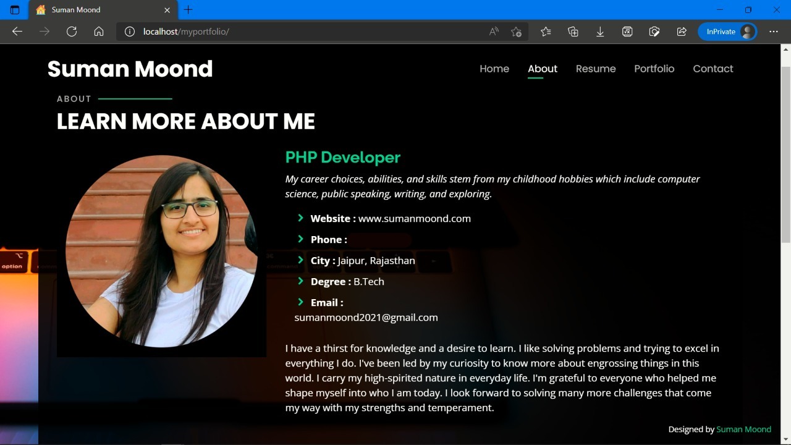Click the B.Tech degree text

[369, 281]
